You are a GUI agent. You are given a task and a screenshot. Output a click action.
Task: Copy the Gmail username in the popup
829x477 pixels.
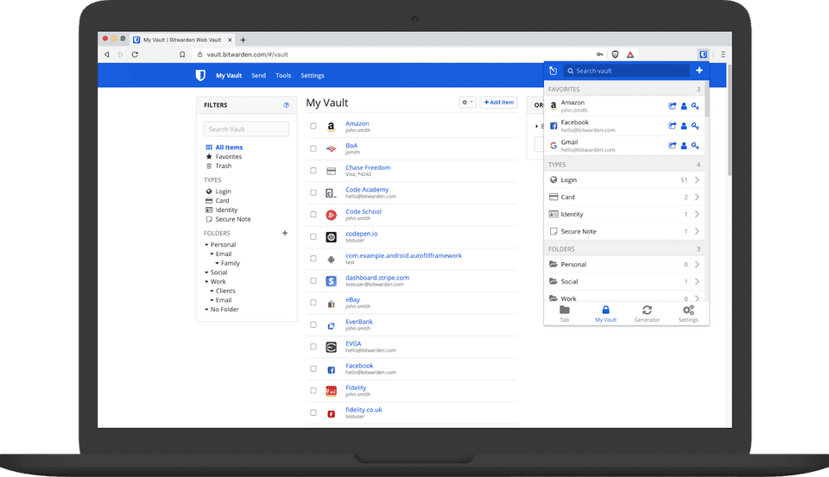click(x=684, y=145)
